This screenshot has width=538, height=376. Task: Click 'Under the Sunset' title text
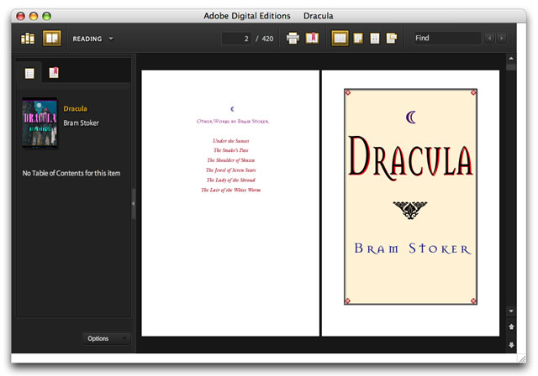click(x=231, y=141)
